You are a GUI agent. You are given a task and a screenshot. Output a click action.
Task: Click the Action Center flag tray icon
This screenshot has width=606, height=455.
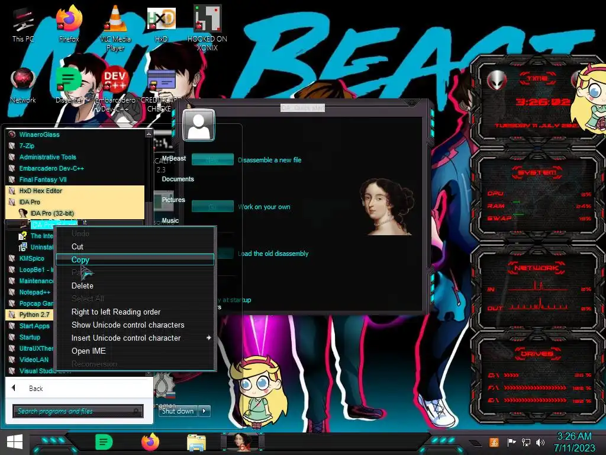coord(511,442)
